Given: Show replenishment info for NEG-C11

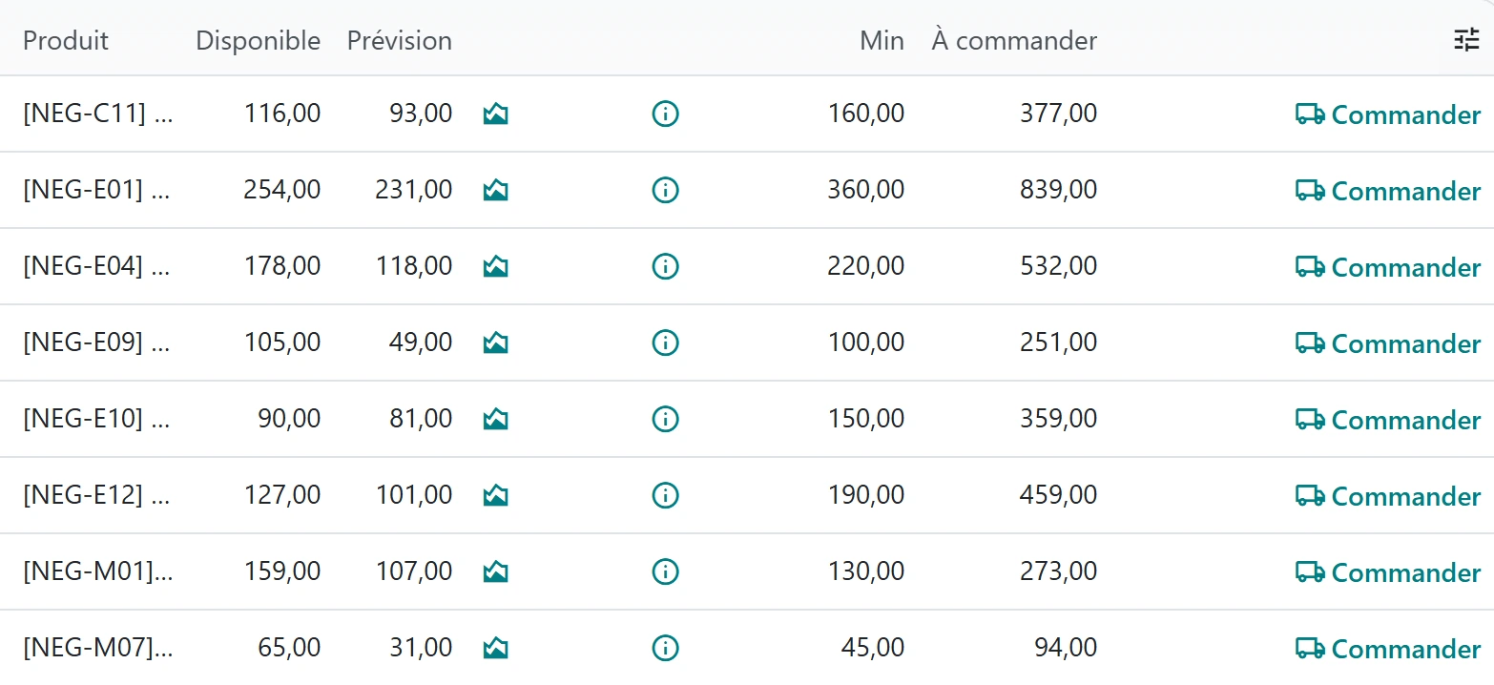Looking at the screenshot, I should coord(665,114).
